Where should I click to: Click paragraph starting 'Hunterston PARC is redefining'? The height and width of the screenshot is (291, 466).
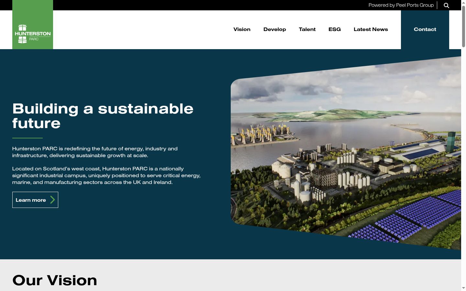tap(95, 152)
